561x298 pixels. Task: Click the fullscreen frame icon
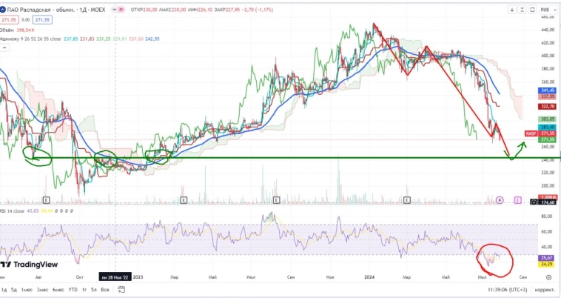pyautogui.click(x=532, y=10)
